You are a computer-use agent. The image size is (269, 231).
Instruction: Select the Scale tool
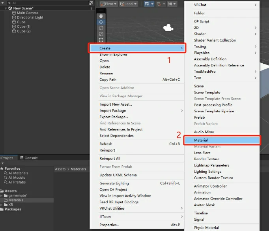point(101,34)
